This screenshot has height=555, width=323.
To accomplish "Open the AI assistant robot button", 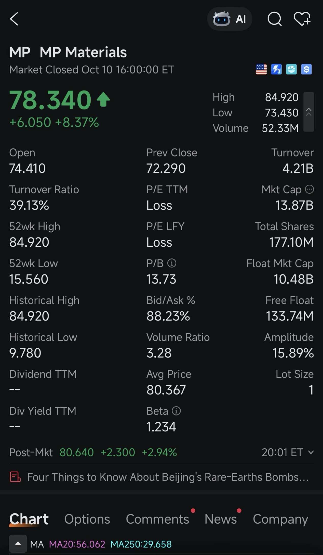I will tap(230, 19).
